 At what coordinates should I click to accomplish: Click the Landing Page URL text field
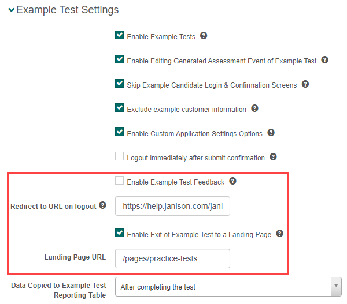pyautogui.click(x=172, y=258)
